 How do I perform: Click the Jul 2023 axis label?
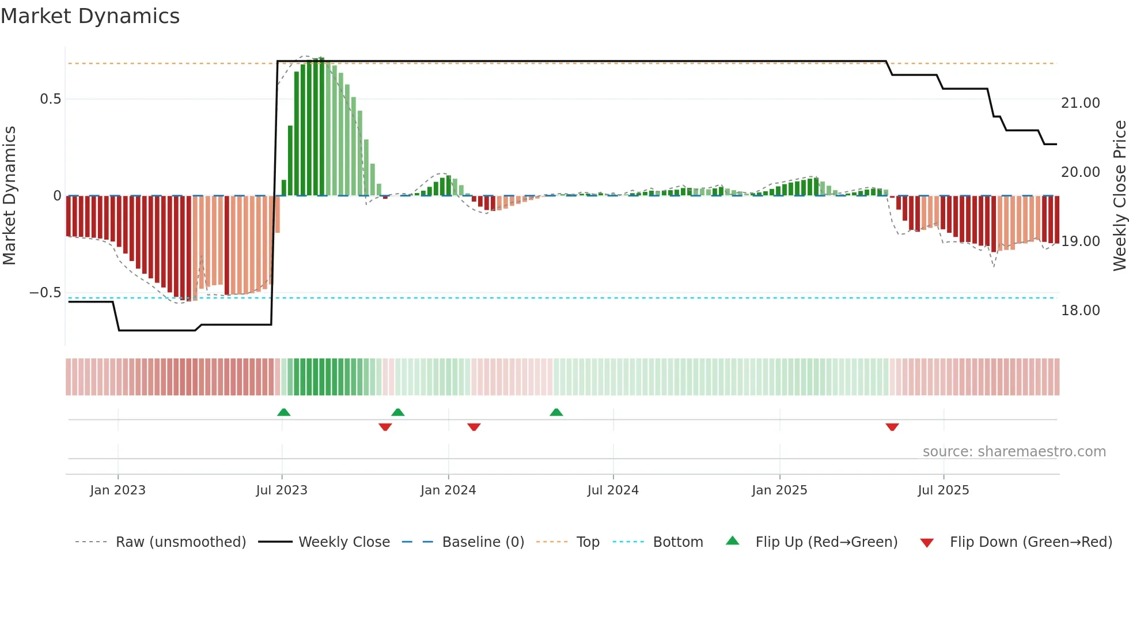click(282, 490)
